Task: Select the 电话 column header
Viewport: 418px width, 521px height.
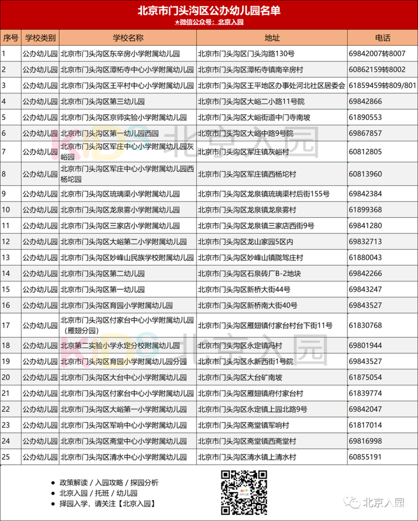Action: [x=382, y=38]
